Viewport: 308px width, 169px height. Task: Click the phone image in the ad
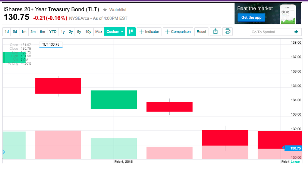pyautogui.click(x=288, y=14)
